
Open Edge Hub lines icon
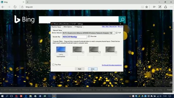coord(154,7)
